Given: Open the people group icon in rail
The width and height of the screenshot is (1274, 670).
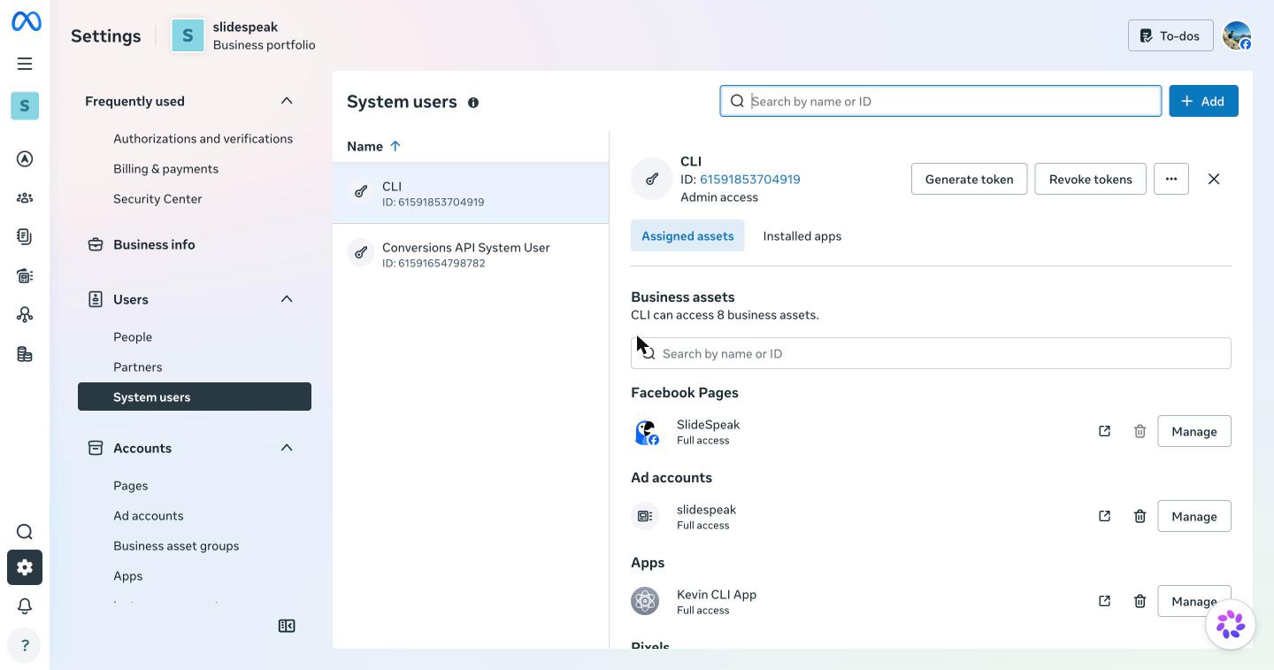Looking at the screenshot, I should (25, 198).
